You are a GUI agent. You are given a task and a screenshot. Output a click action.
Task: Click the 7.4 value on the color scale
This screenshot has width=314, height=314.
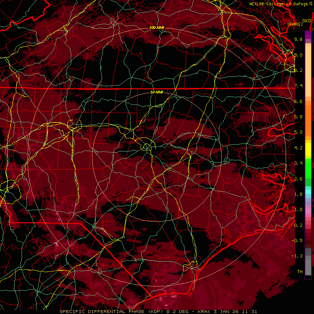point(298,86)
